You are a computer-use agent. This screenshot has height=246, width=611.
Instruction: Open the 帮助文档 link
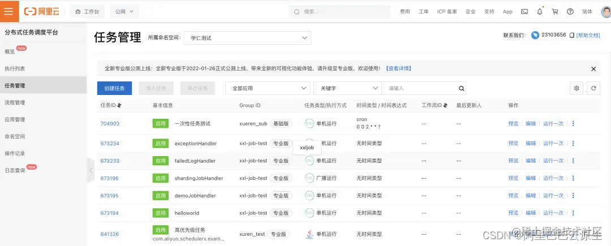588,35
